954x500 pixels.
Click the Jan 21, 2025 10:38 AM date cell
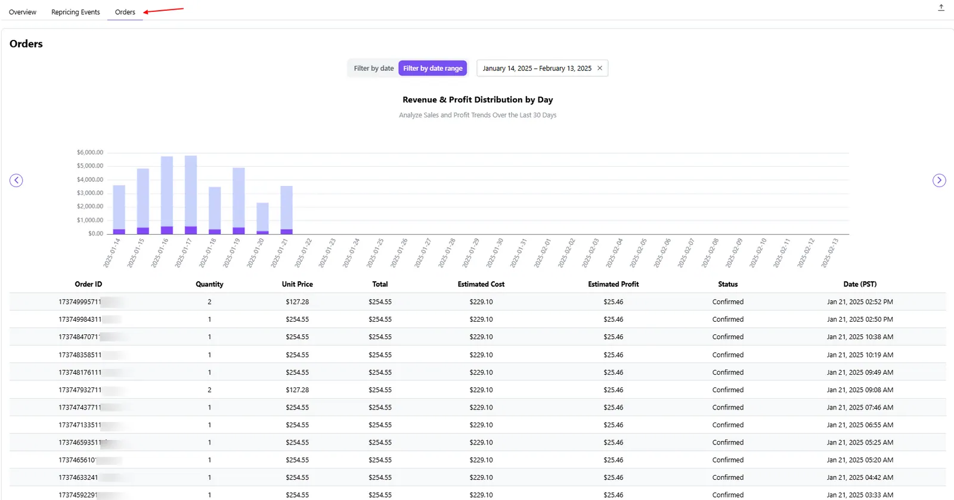[860, 337]
